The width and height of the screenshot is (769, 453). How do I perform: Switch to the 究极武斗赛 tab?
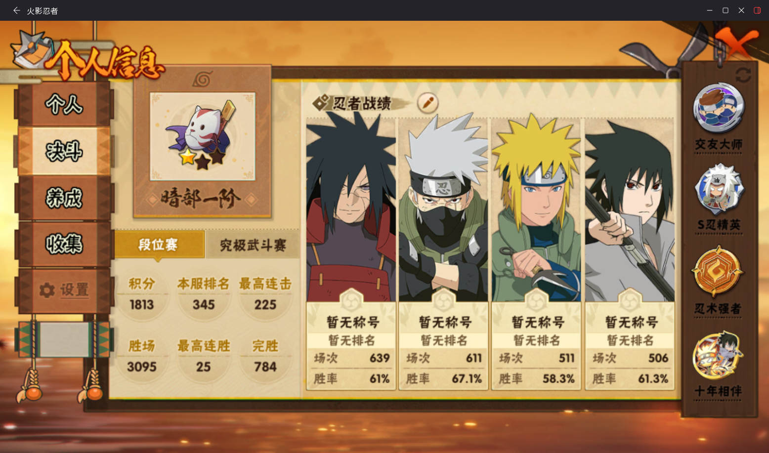pyautogui.click(x=253, y=245)
